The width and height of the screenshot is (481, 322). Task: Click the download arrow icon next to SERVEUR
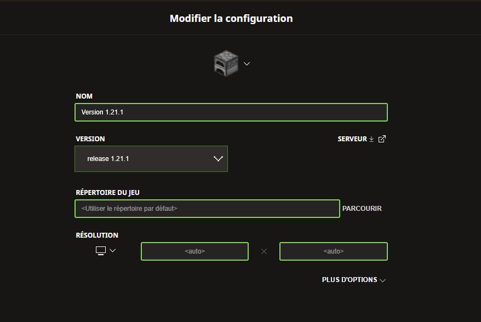371,139
